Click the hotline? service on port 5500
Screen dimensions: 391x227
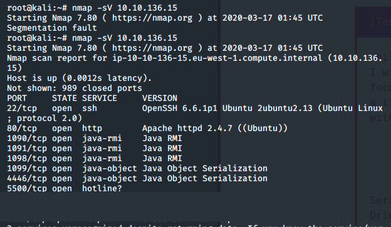pyautogui.click(x=102, y=188)
